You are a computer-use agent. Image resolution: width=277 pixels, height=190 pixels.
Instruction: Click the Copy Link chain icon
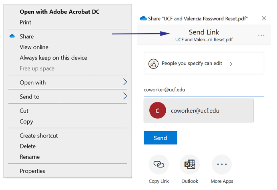[x=159, y=164]
